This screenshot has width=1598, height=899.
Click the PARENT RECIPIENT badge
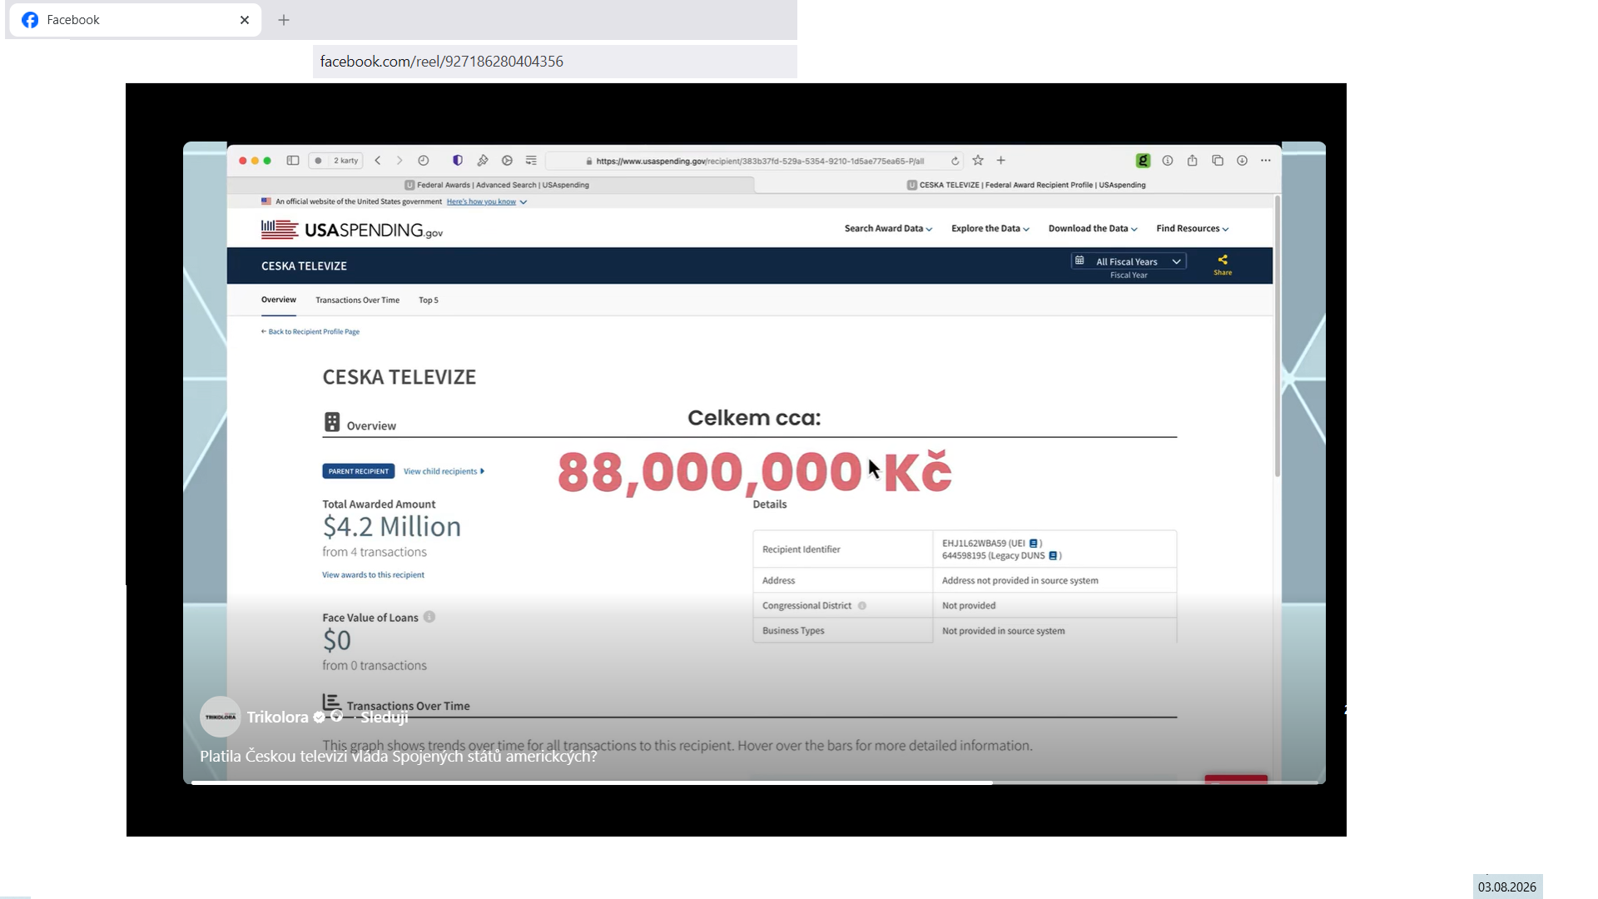click(x=359, y=471)
